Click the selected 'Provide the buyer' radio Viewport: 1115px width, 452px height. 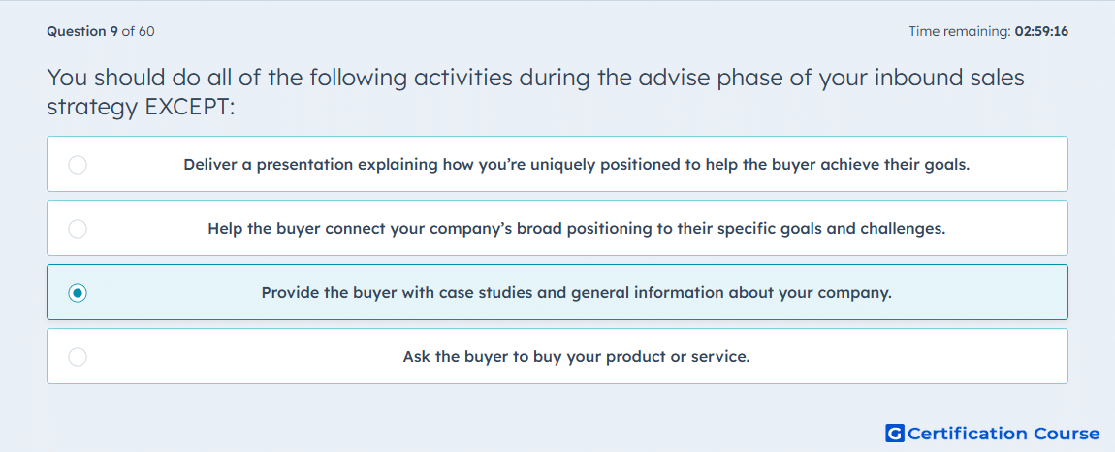coord(78,293)
